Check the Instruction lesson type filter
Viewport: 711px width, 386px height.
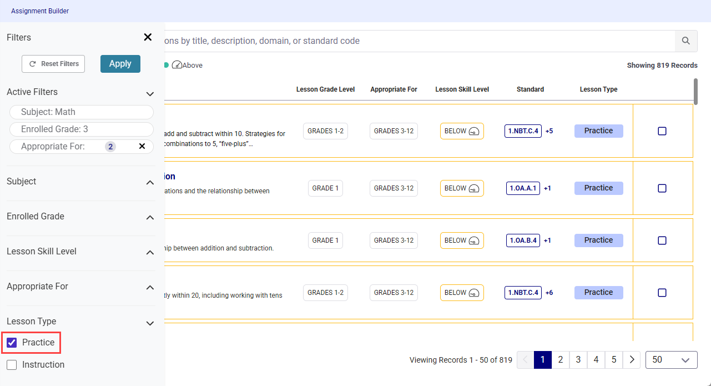[12, 365]
